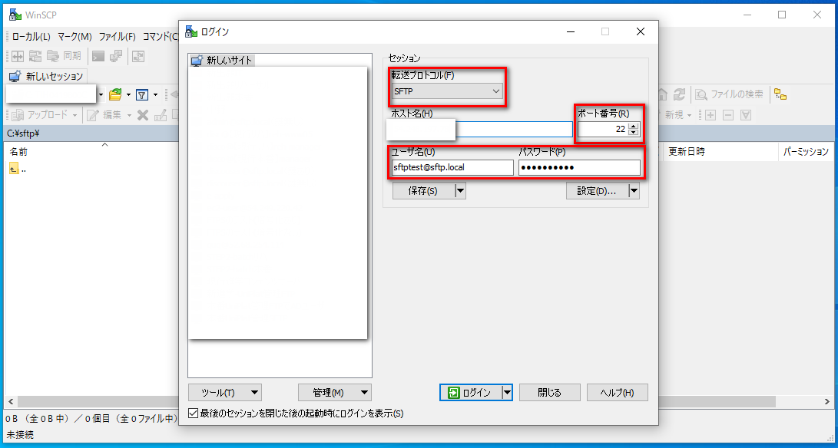Click the C:¥sftp¥ path bar

(91, 133)
